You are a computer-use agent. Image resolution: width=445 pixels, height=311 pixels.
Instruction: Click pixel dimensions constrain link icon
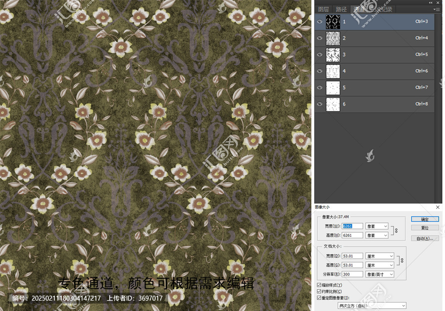tap(396, 231)
